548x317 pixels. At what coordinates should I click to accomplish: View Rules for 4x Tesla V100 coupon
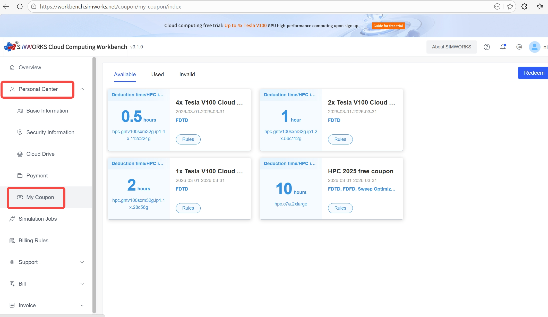click(188, 139)
